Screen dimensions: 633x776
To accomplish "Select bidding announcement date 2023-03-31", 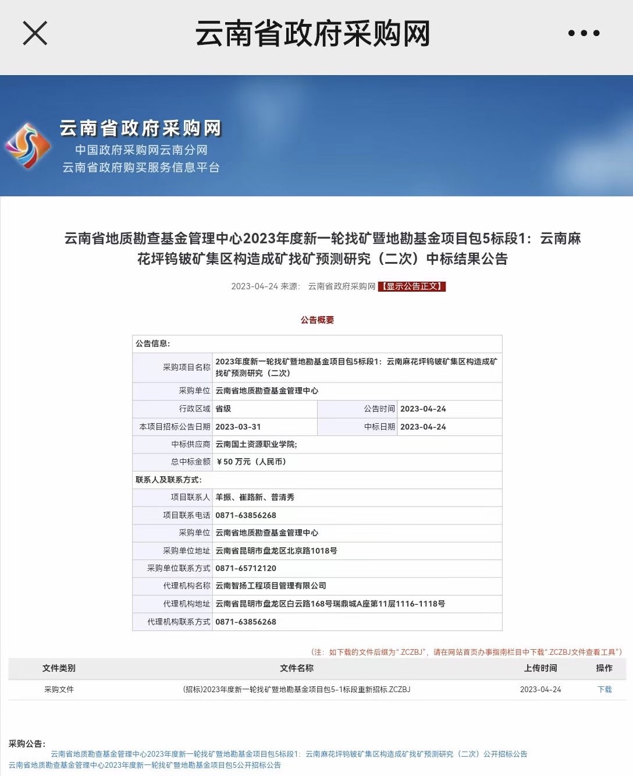I will coord(238,427).
